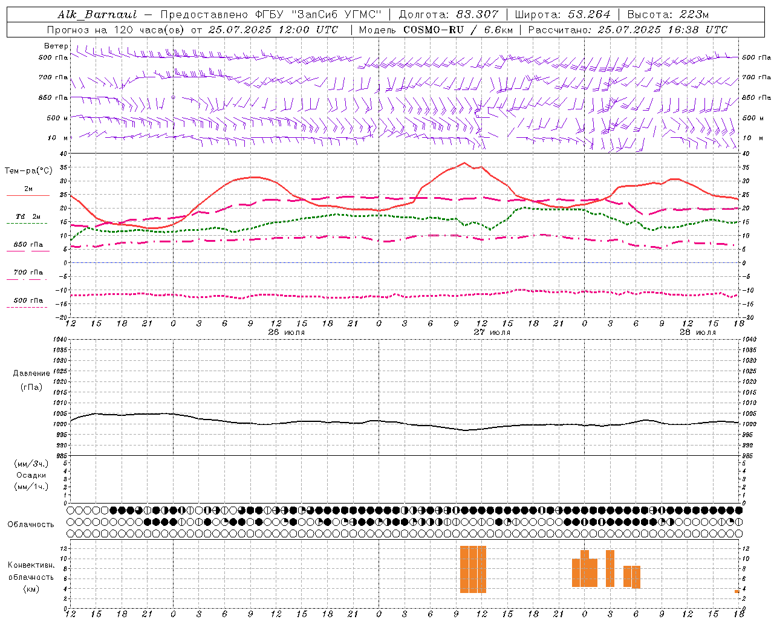The height and width of the screenshot is (619, 774).
Task: Click the '(мм/3ч.)' precipitation unit label
Action: tap(31, 464)
